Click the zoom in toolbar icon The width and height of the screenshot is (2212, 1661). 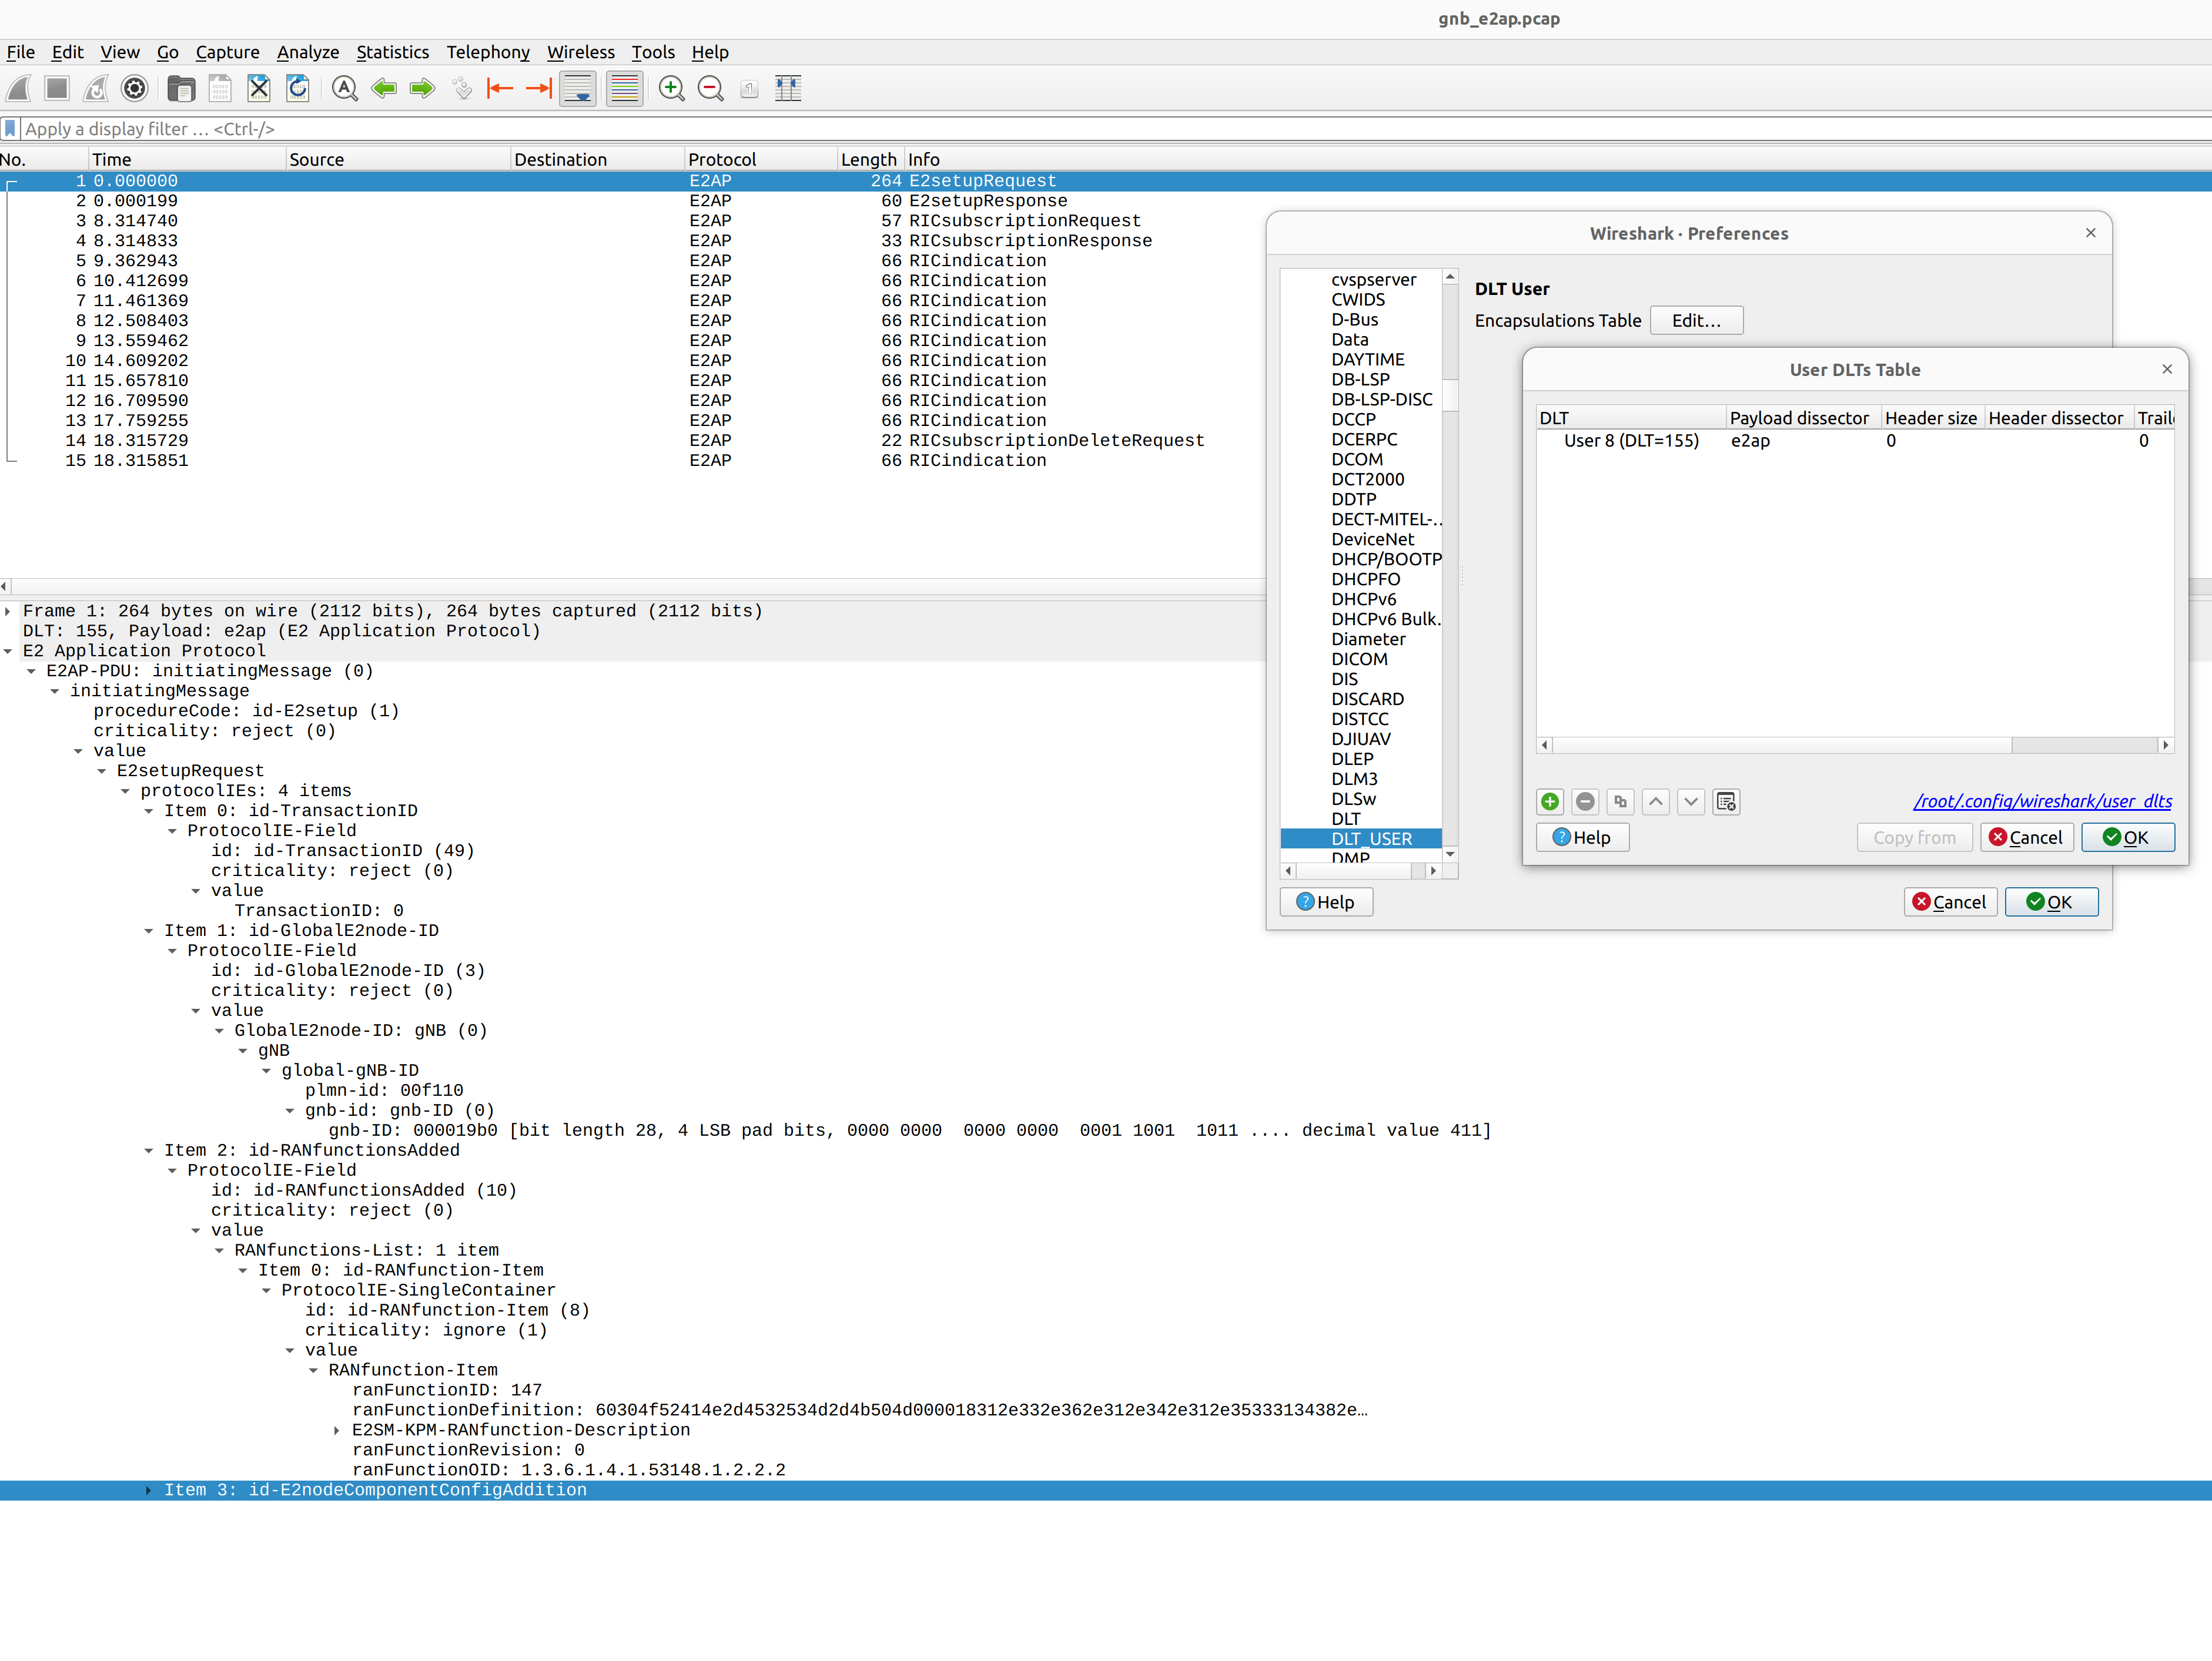671,89
